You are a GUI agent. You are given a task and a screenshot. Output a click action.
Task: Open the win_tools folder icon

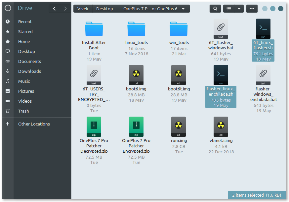tap(179, 29)
